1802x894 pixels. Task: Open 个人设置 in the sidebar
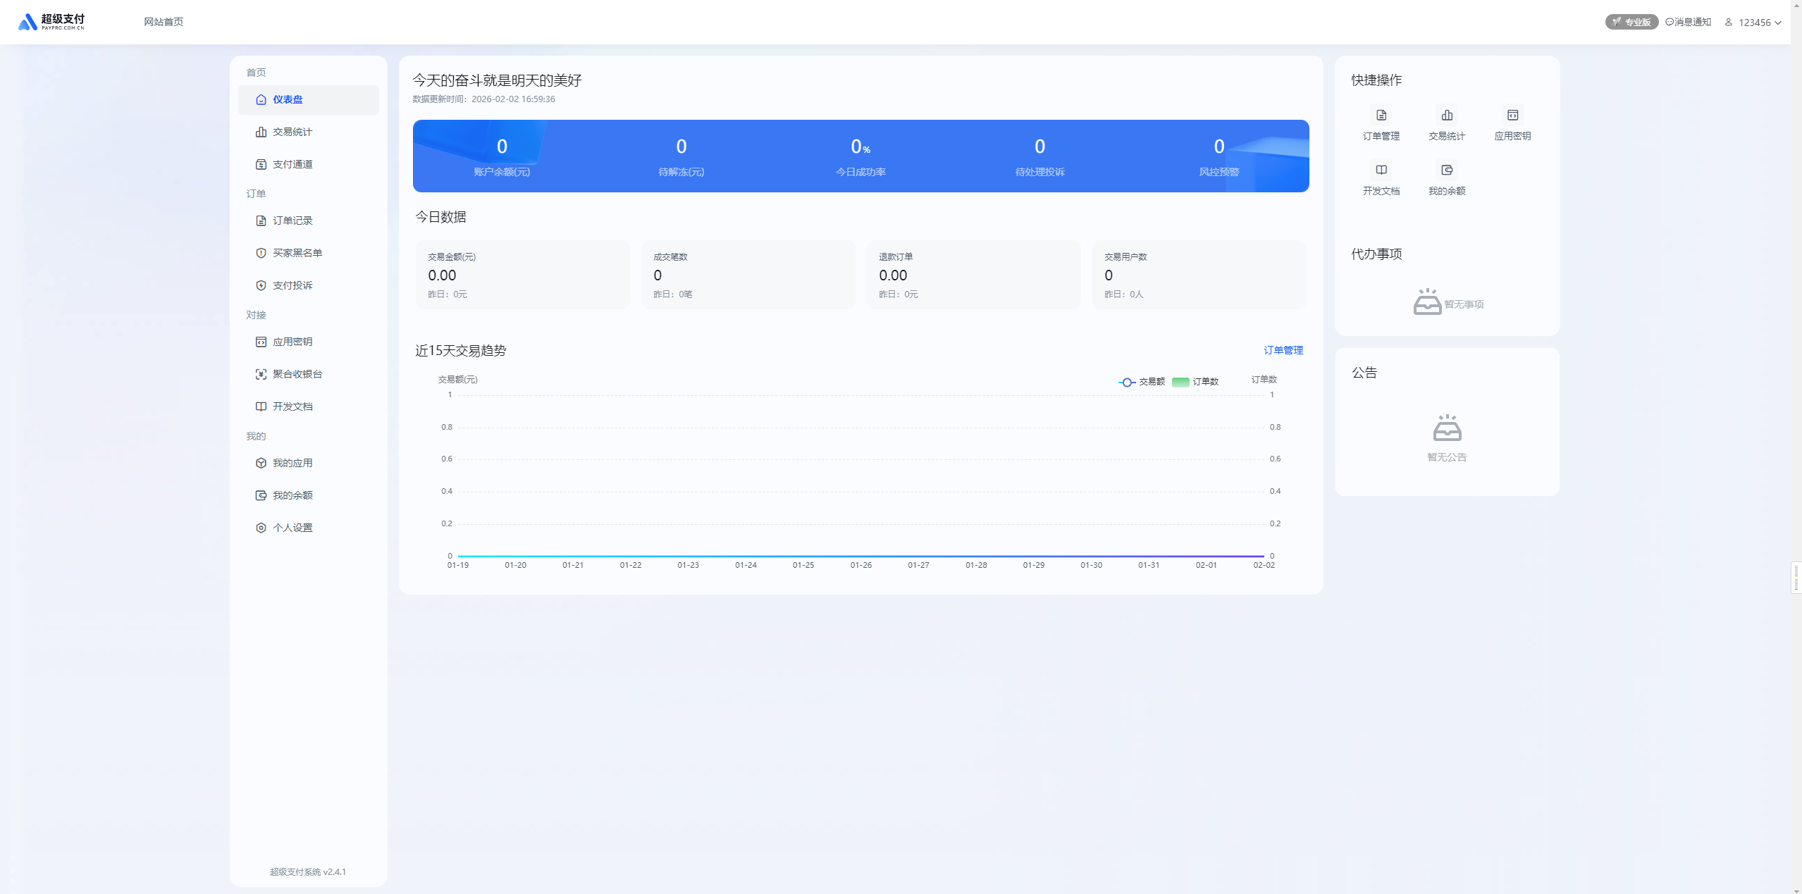click(x=292, y=528)
